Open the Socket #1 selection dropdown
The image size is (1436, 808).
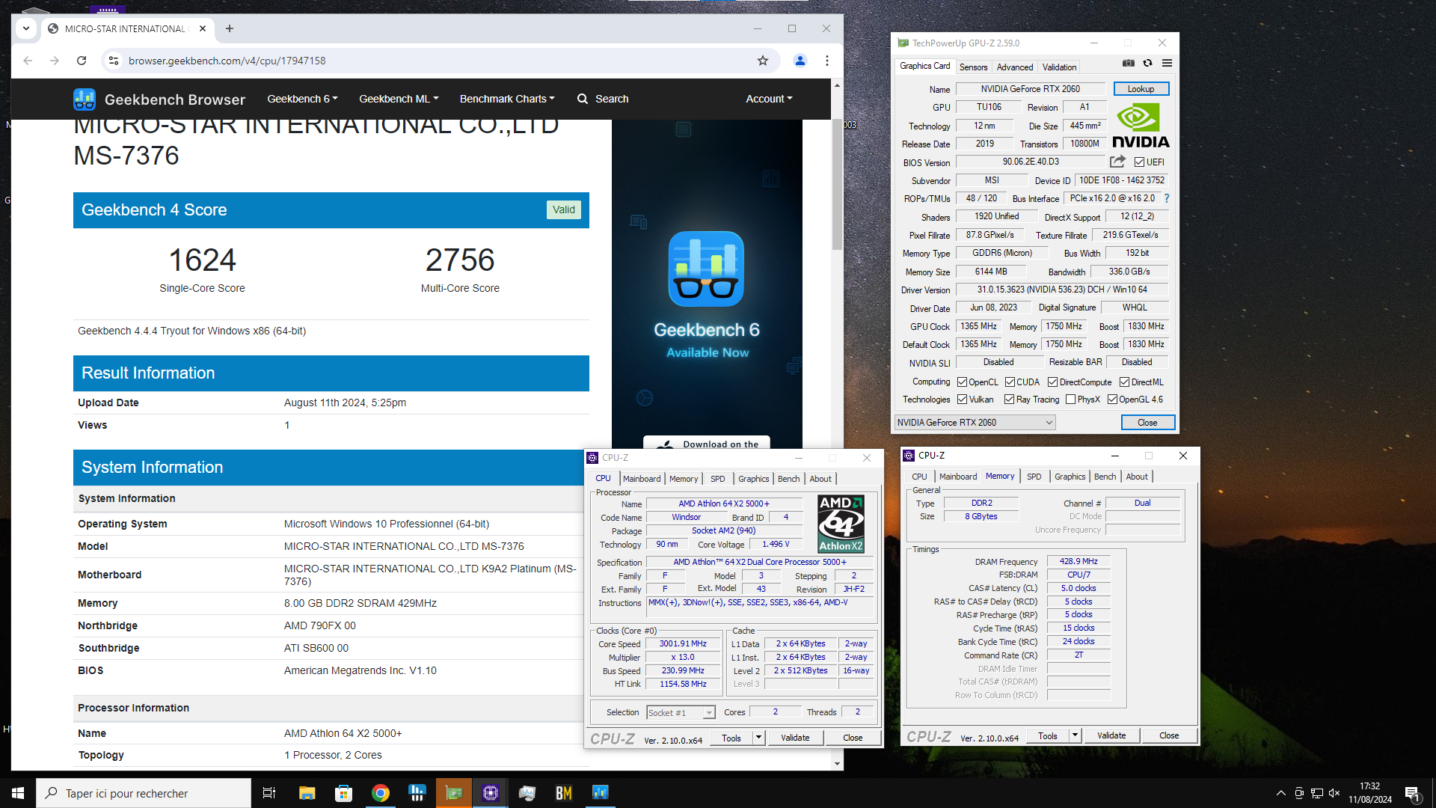point(681,713)
